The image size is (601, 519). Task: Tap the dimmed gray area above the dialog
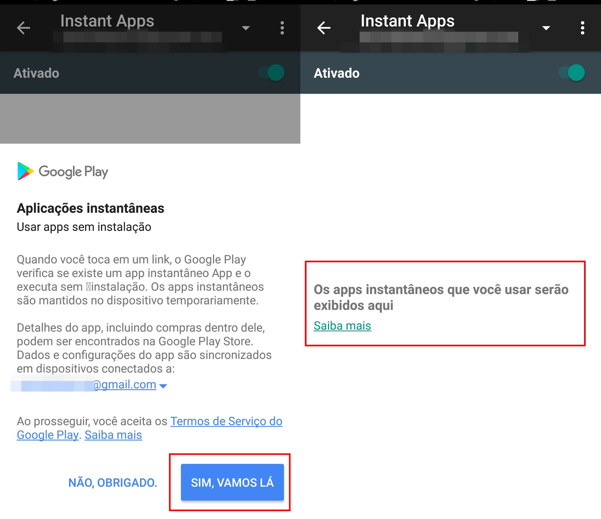tap(150, 118)
